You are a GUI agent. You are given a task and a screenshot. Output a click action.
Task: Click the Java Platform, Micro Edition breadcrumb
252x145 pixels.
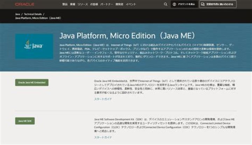[x=38, y=18]
